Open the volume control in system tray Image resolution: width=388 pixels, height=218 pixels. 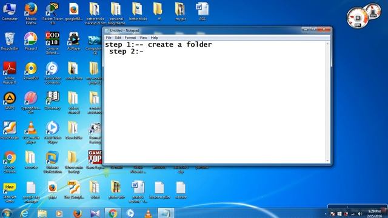[x=360, y=214]
